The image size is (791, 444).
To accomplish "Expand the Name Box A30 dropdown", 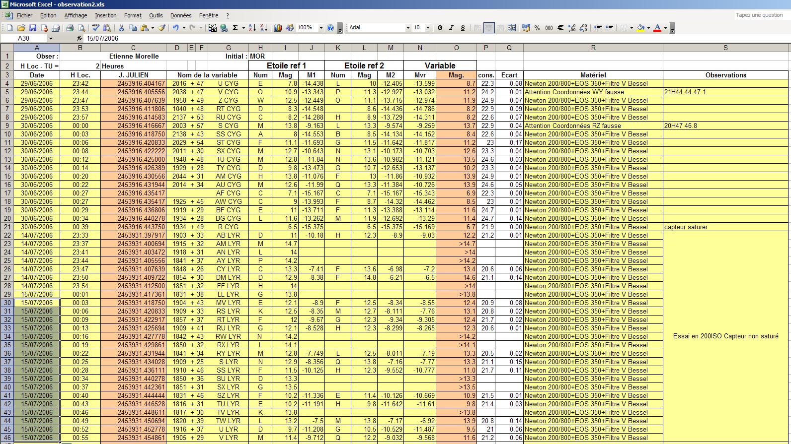I will pyautogui.click(x=50, y=38).
